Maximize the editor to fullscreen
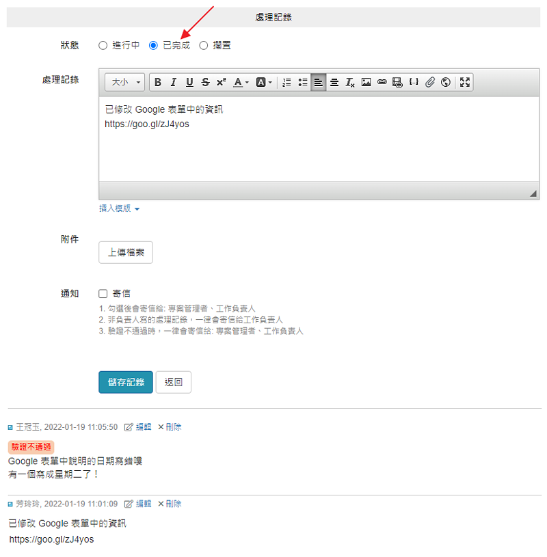 pyautogui.click(x=465, y=82)
